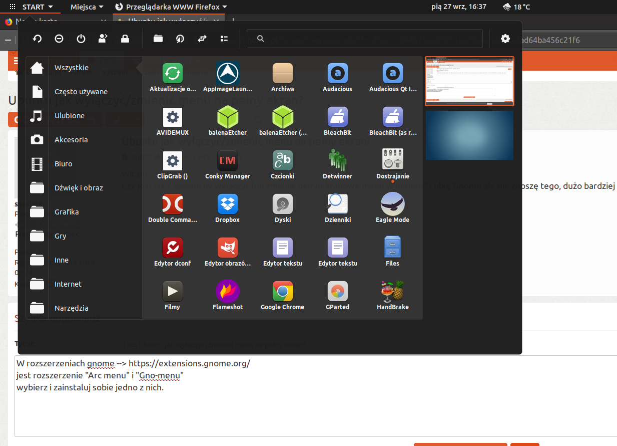Focus the menu search field

[365, 39]
